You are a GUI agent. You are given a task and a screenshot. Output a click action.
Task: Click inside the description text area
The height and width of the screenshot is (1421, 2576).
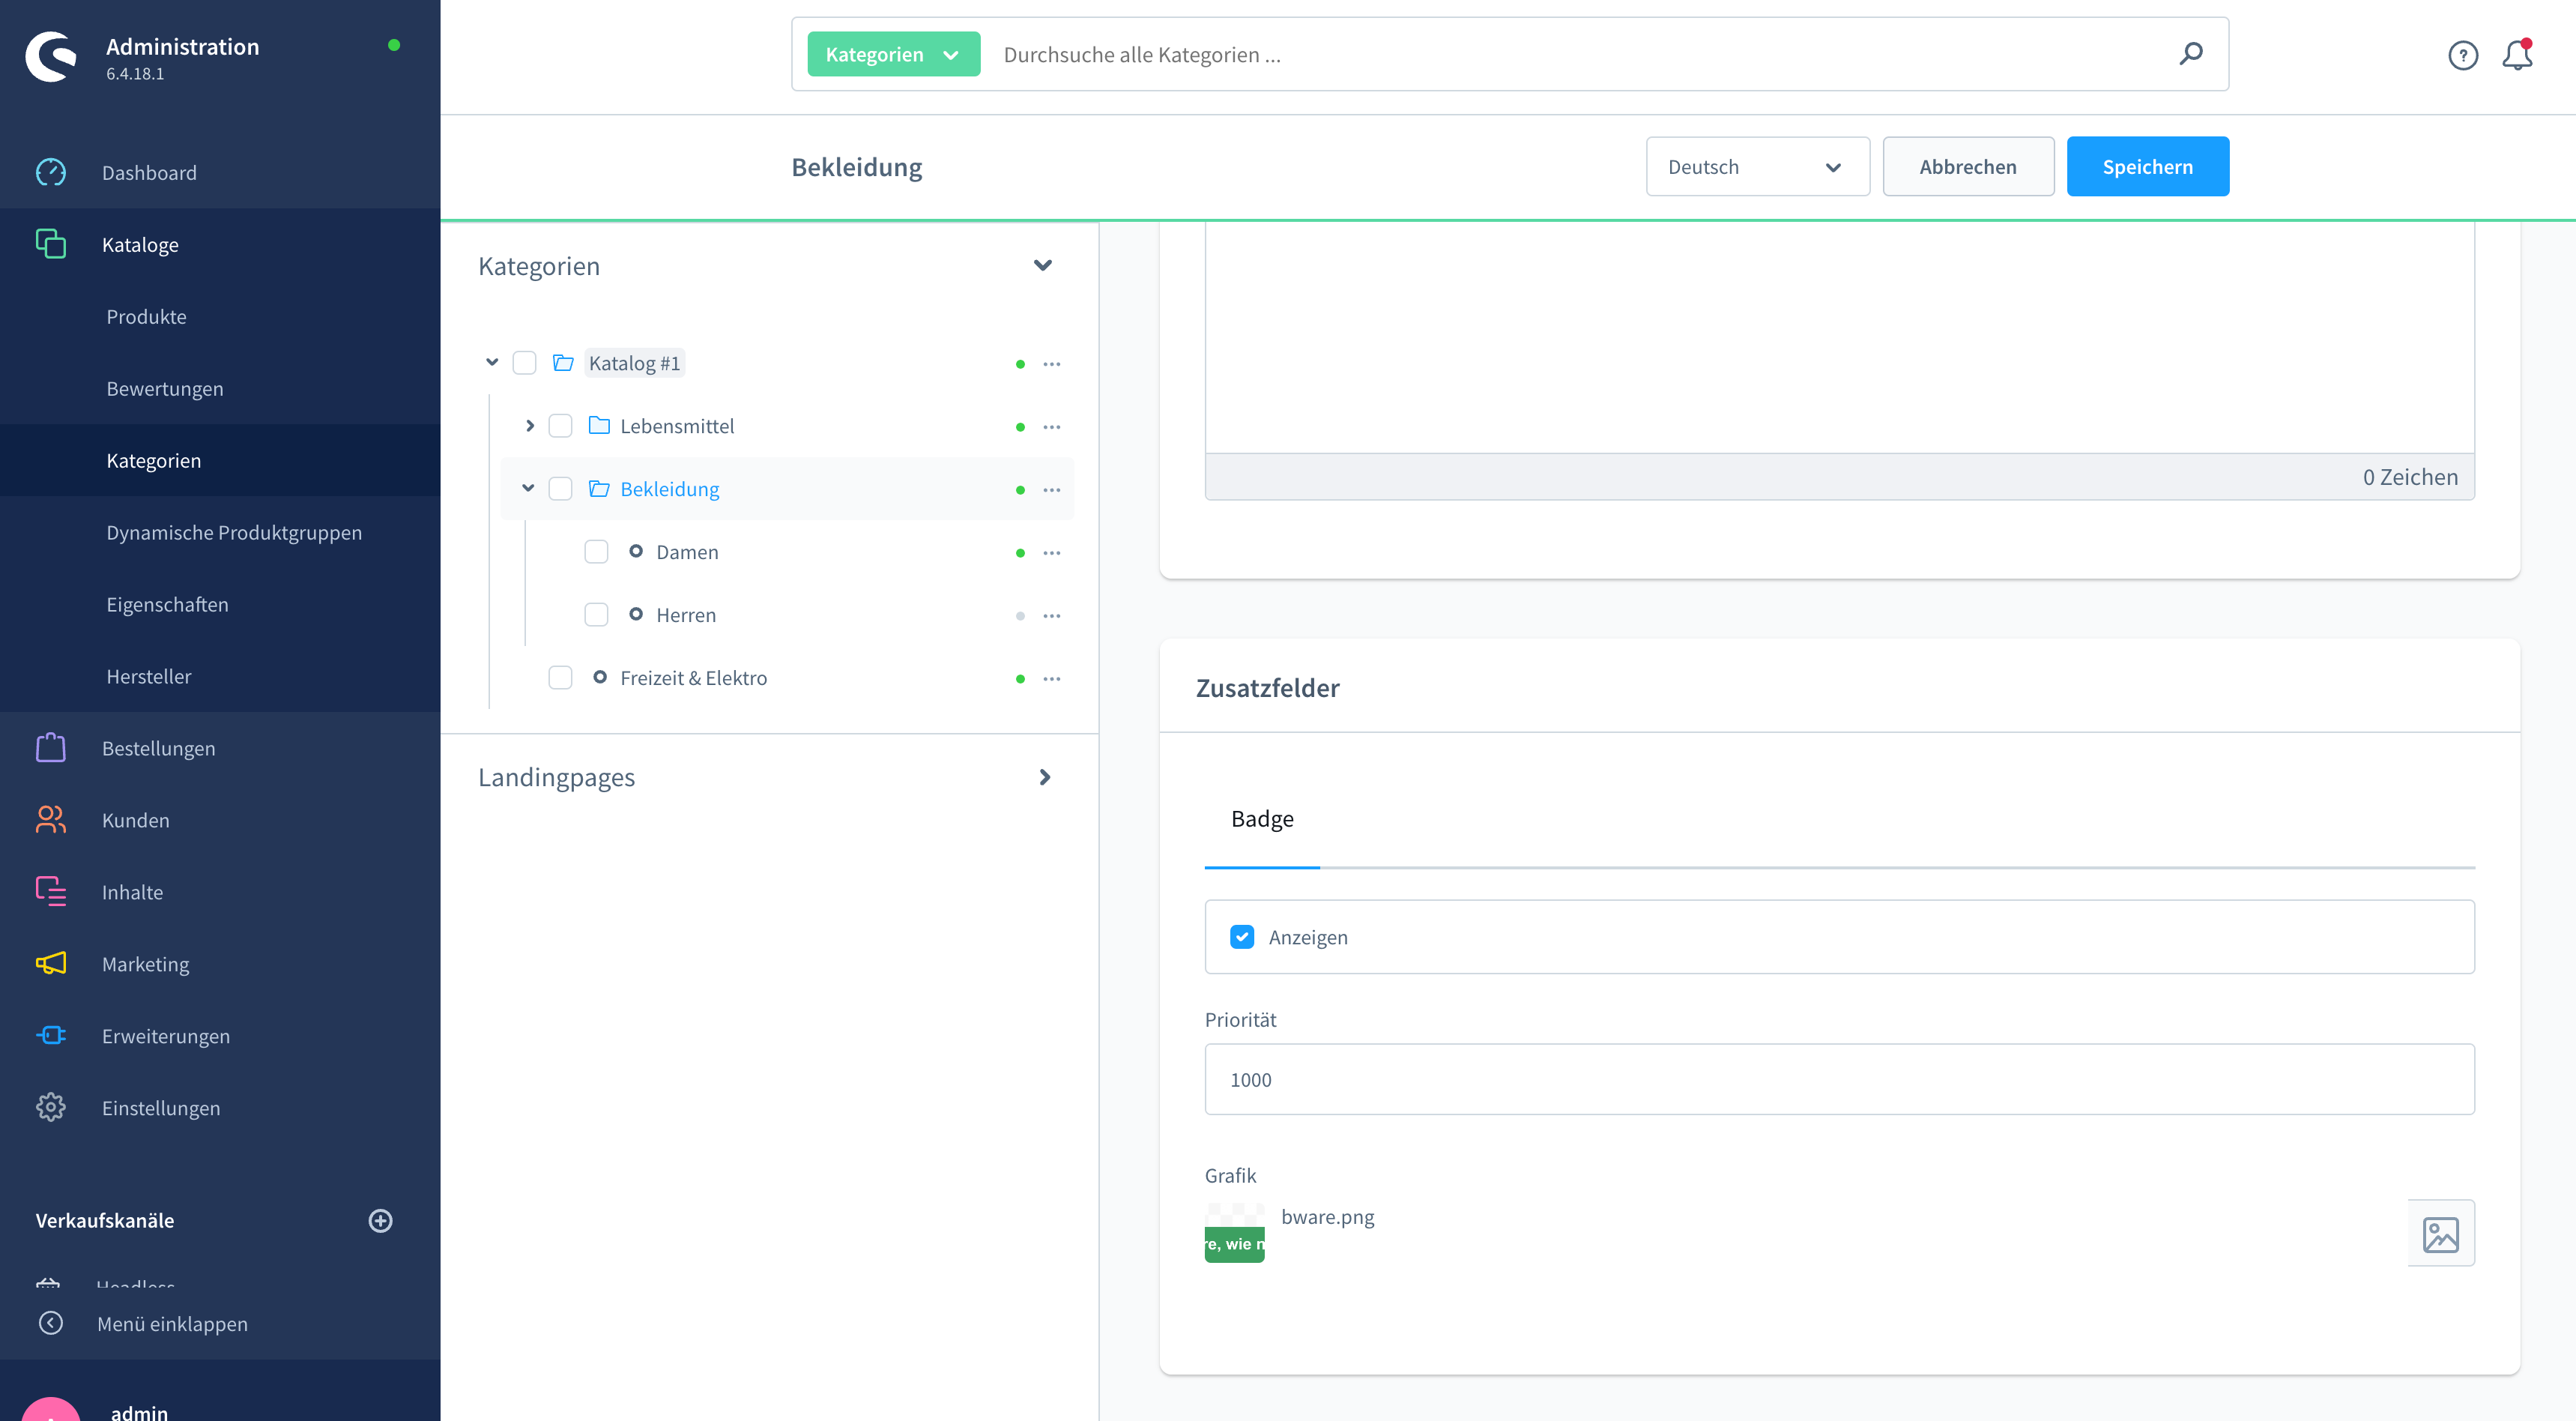(x=1839, y=338)
